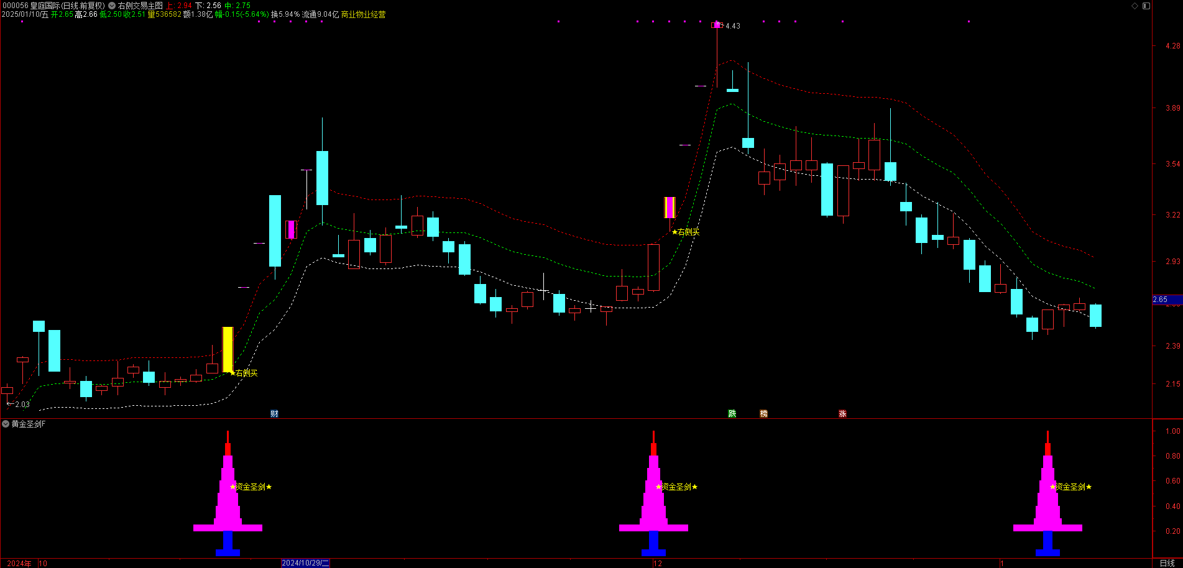Click the 2024/10/29/二 date label on the time axis
Screen dimensions: 1183x568
[305, 563]
